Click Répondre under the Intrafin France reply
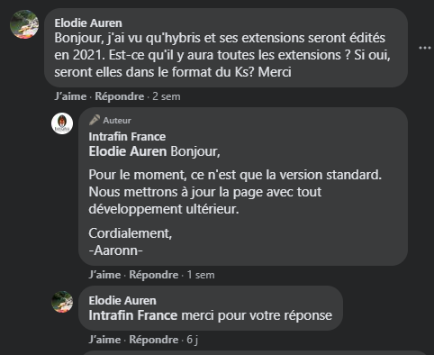 click(154, 275)
